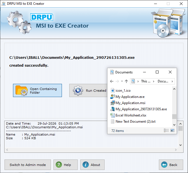Click the Documents file list scrollbar thumb
188x173 pixels.
click(174, 116)
